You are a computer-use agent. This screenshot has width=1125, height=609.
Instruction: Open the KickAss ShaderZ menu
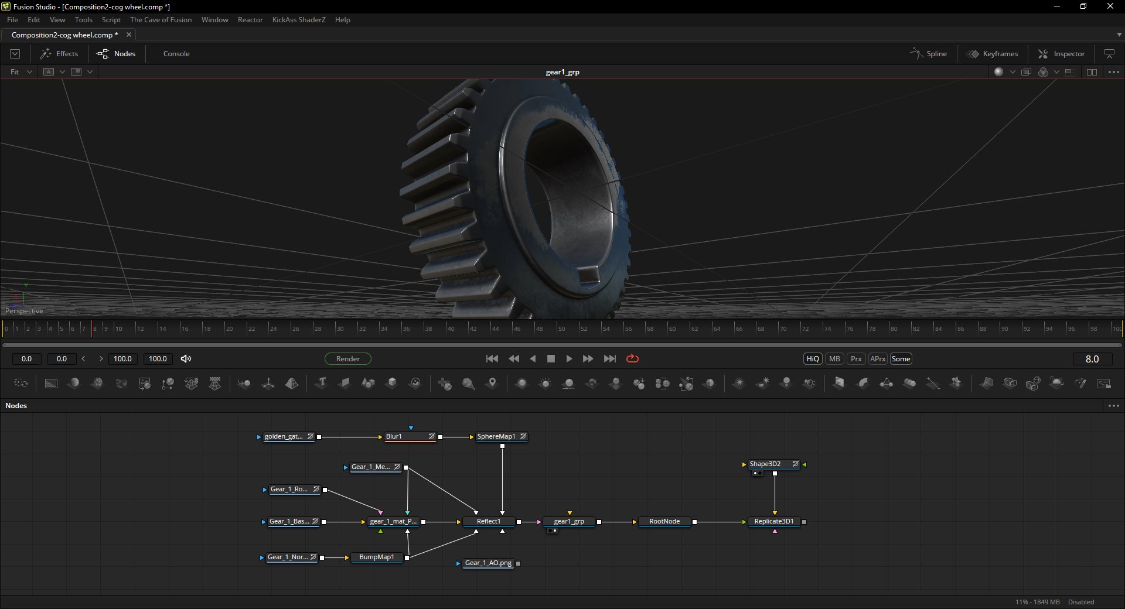299,19
